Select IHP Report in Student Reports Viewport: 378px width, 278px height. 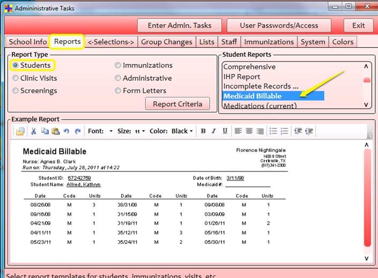[242, 77]
